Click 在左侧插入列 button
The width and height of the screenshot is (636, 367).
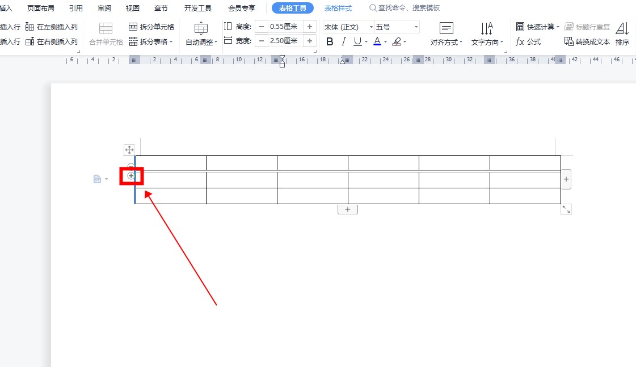click(x=52, y=27)
